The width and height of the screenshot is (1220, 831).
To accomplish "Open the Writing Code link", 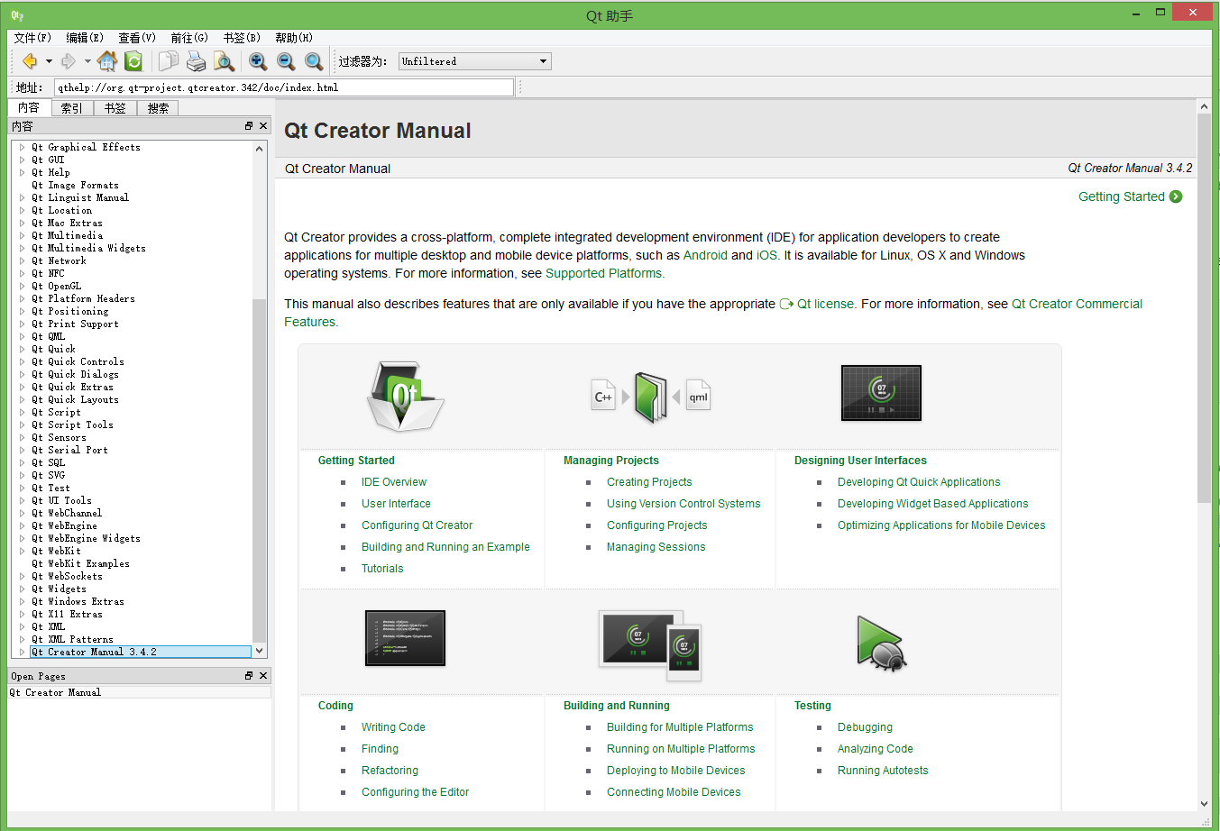I will tap(393, 727).
